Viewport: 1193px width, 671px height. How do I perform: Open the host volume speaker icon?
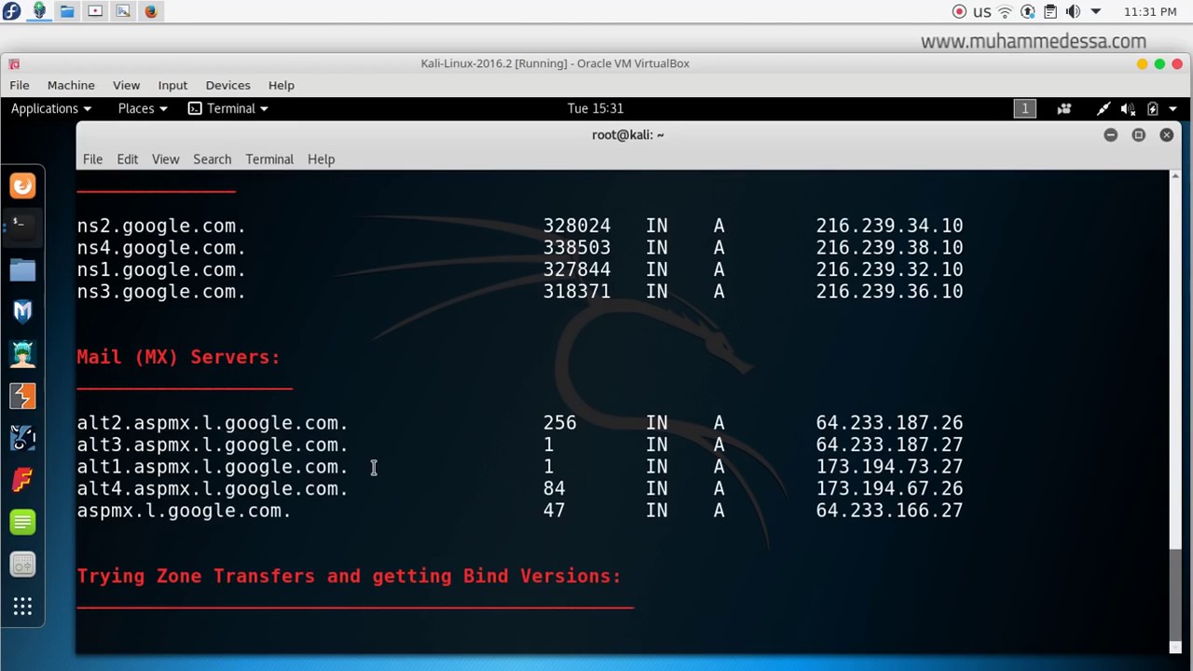tap(1073, 11)
